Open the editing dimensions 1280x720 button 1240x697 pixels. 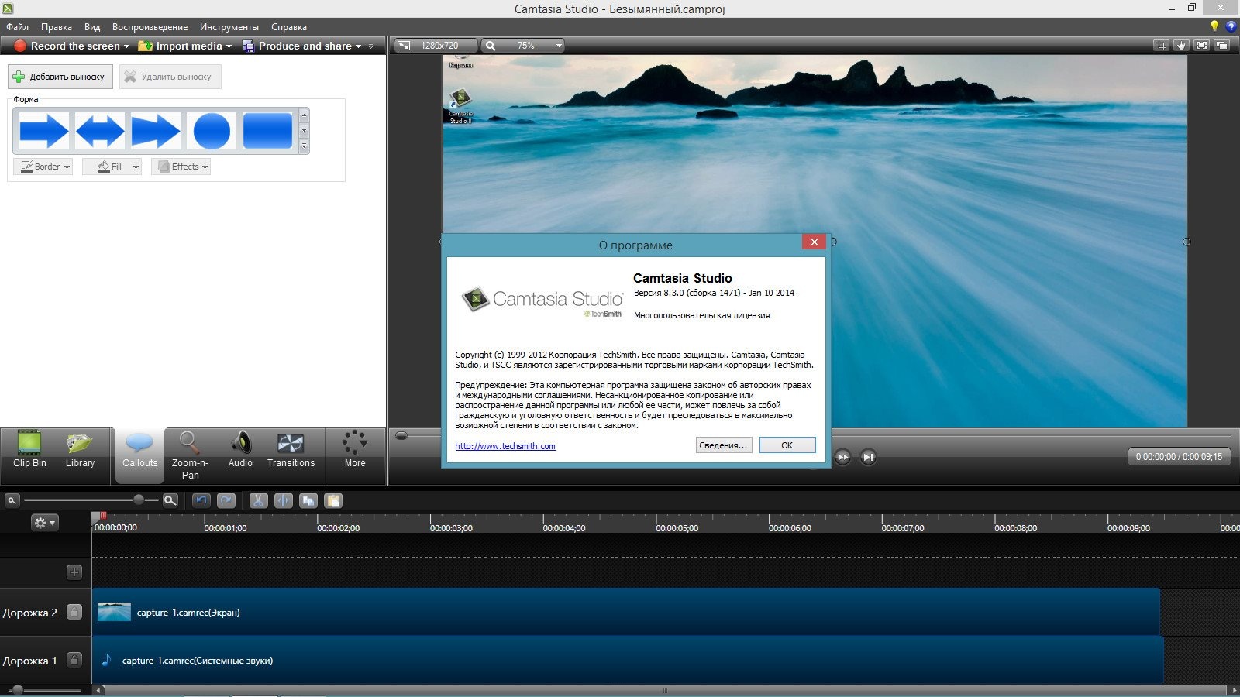(x=435, y=46)
